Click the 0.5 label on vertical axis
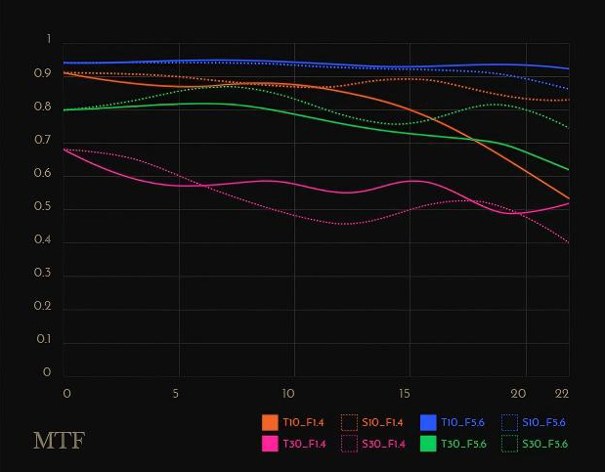The width and height of the screenshot is (605, 472). pos(41,208)
